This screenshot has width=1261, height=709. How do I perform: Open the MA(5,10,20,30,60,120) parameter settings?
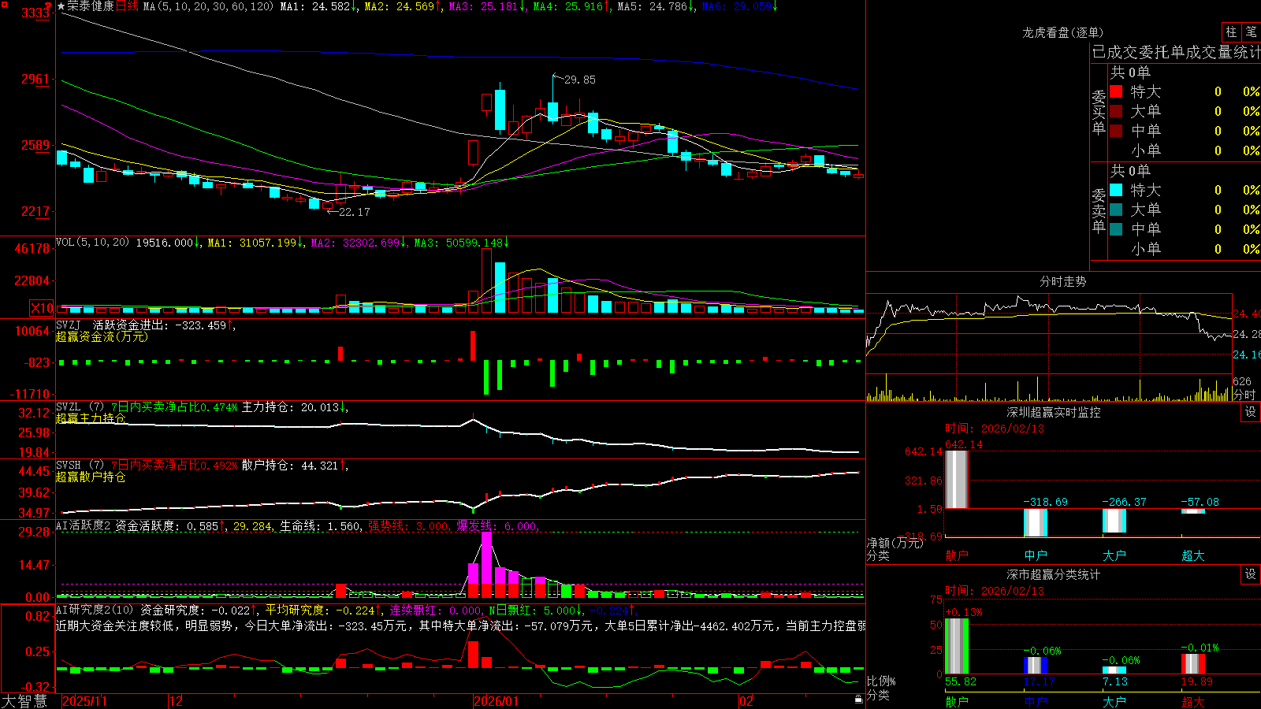[x=208, y=6]
